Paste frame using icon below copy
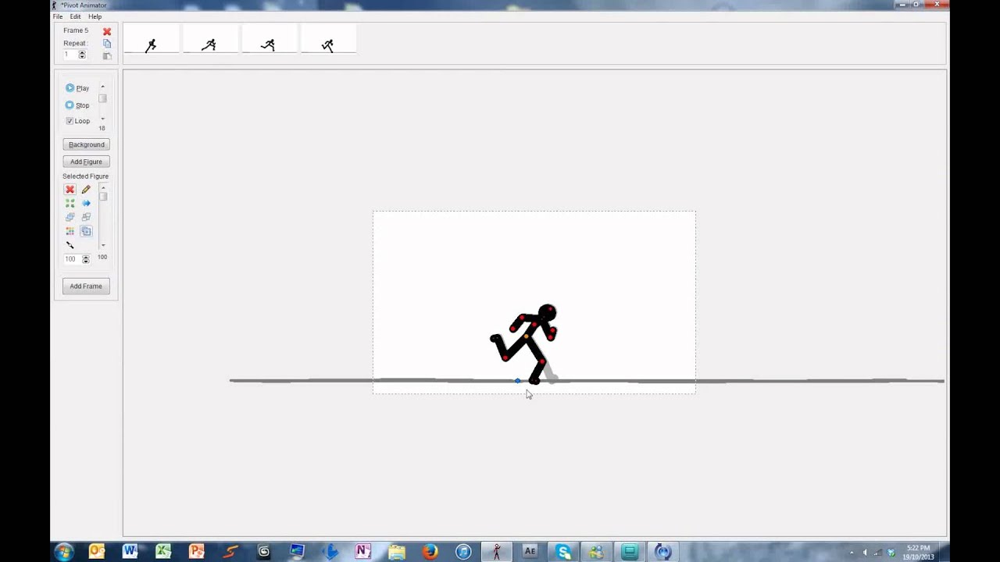 (x=107, y=56)
